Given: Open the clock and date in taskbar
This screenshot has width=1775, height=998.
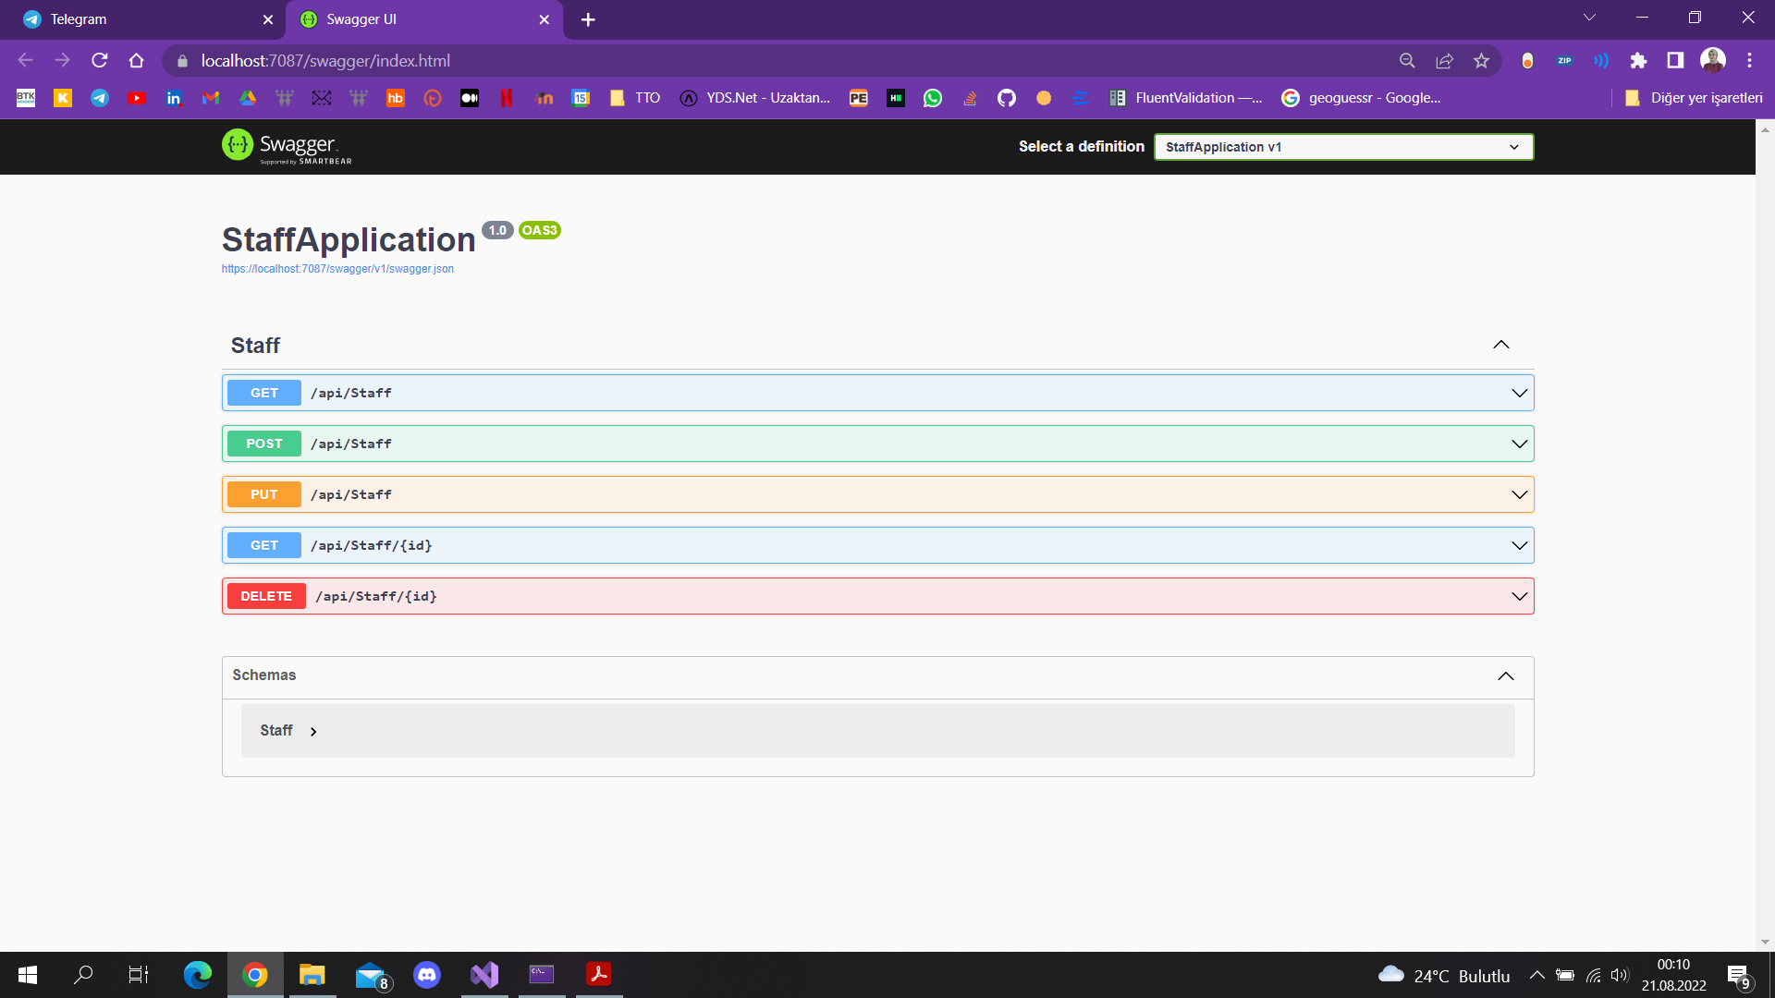Looking at the screenshot, I should pyautogui.click(x=1673, y=975).
